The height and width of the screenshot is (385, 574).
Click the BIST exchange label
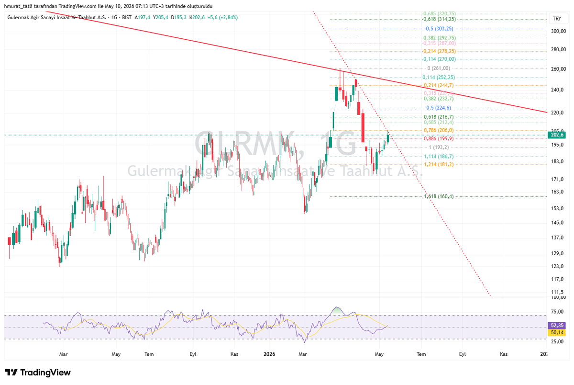tap(126, 17)
